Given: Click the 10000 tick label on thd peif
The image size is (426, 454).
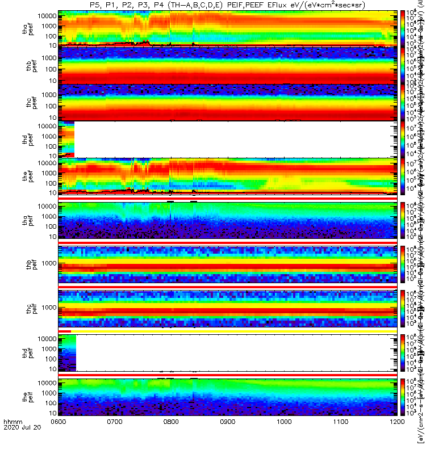Looking at the screenshot, I should 47,339.
